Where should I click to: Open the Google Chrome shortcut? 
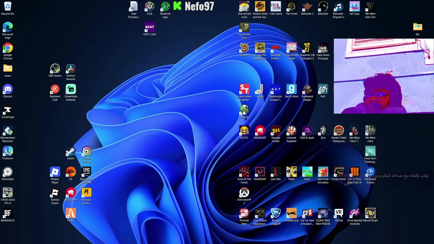(7, 52)
